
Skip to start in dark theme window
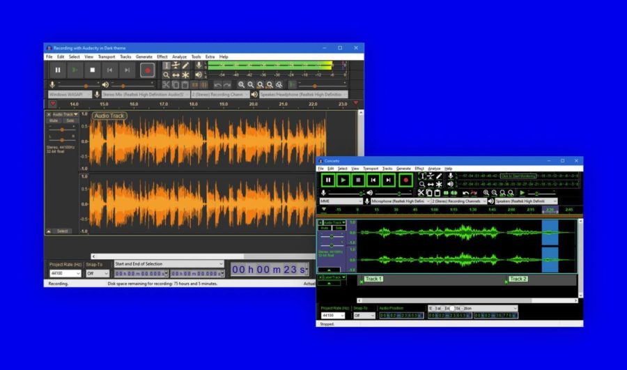coord(109,70)
